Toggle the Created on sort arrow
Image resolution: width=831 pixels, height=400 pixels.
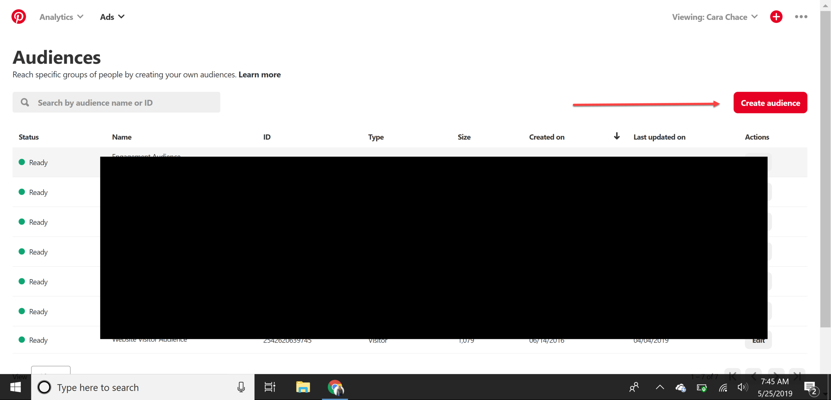pyautogui.click(x=617, y=136)
